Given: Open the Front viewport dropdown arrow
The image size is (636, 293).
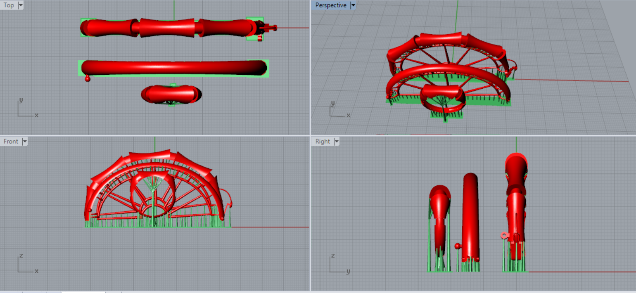Looking at the screenshot, I should click(25, 142).
